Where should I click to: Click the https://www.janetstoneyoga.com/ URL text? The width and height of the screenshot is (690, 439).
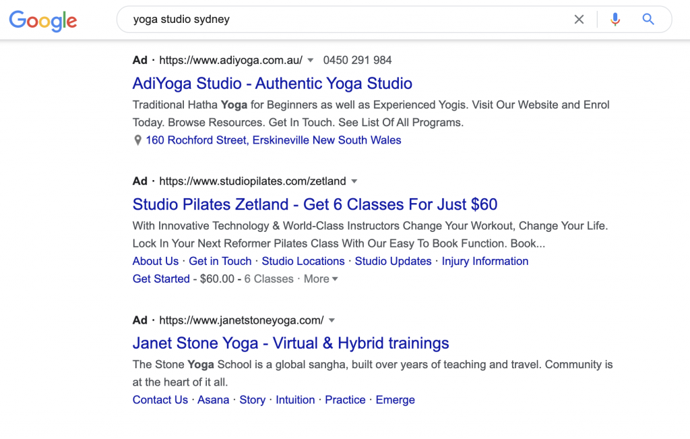click(241, 320)
